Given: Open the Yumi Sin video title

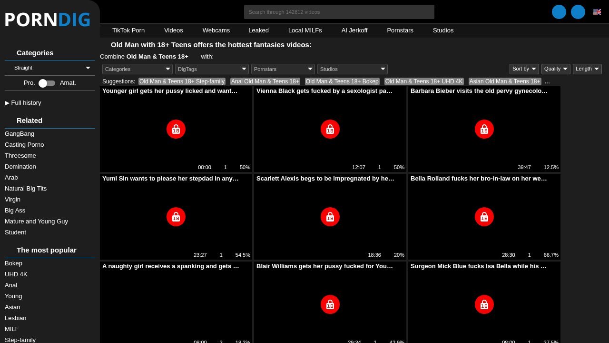Looking at the screenshot, I should (x=170, y=179).
